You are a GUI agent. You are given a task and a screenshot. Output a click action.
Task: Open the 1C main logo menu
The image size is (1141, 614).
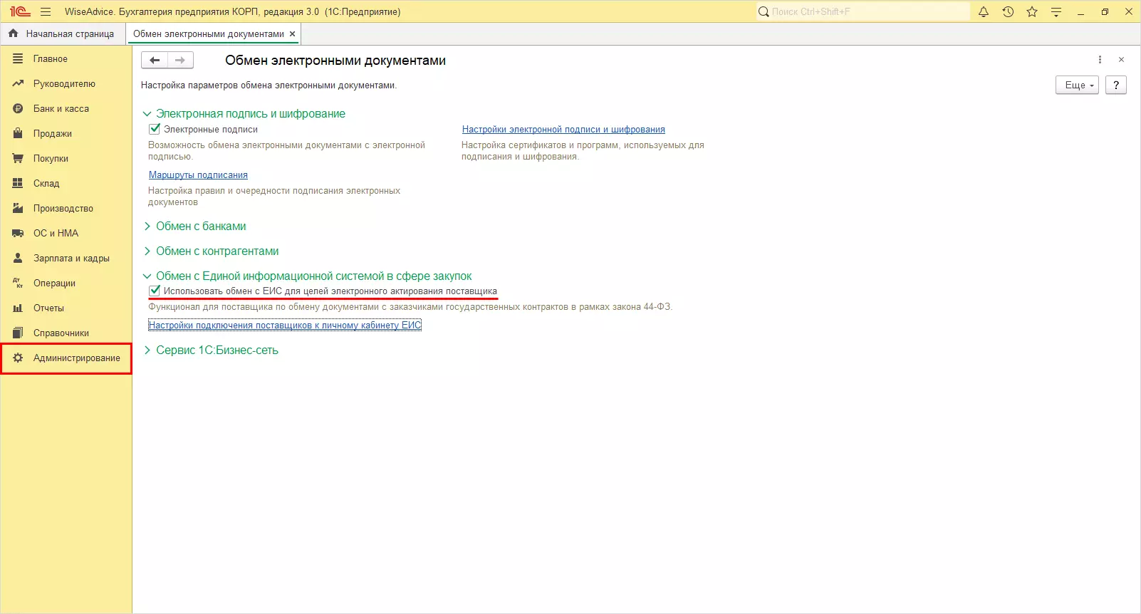(20, 11)
